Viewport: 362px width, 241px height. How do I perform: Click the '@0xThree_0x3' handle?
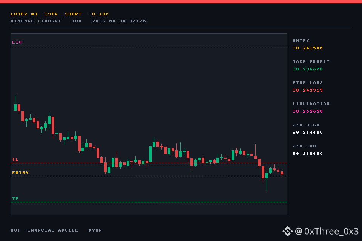[x=327, y=231]
